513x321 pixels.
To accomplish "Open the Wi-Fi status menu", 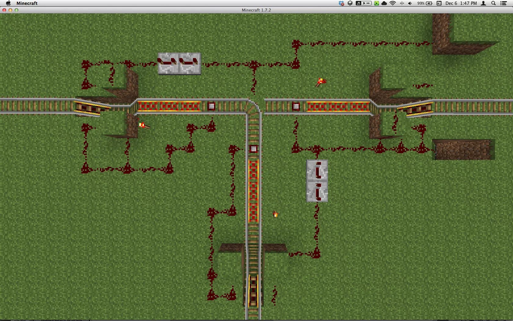I will tap(393, 3).
